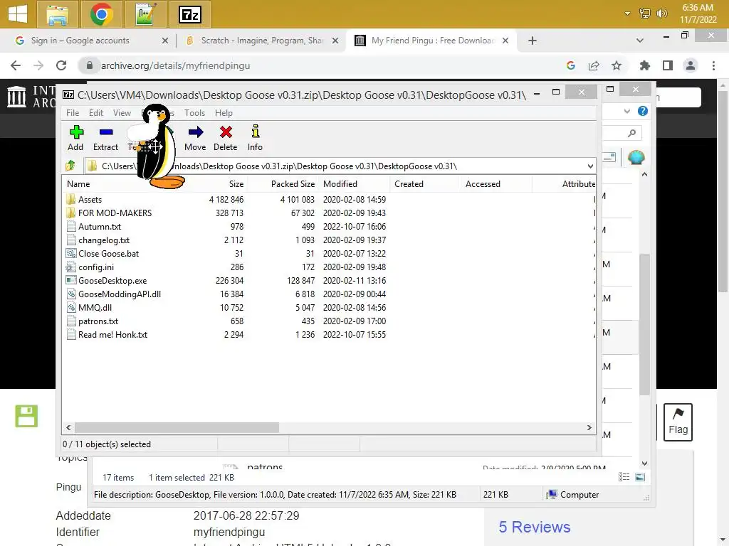Click the Add button in 7-Zip toolbar
This screenshot has height=546, width=729.
coord(75,138)
